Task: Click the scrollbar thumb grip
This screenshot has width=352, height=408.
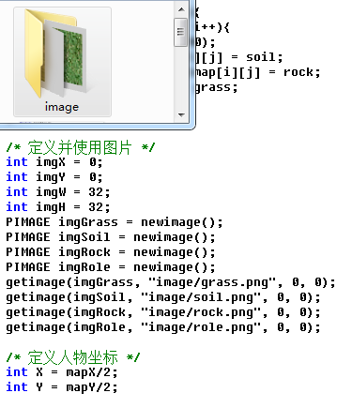Action: click(x=180, y=32)
